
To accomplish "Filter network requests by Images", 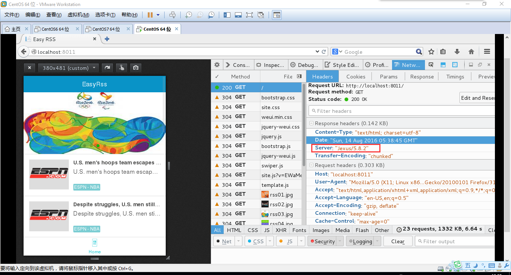I will point(321,230).
